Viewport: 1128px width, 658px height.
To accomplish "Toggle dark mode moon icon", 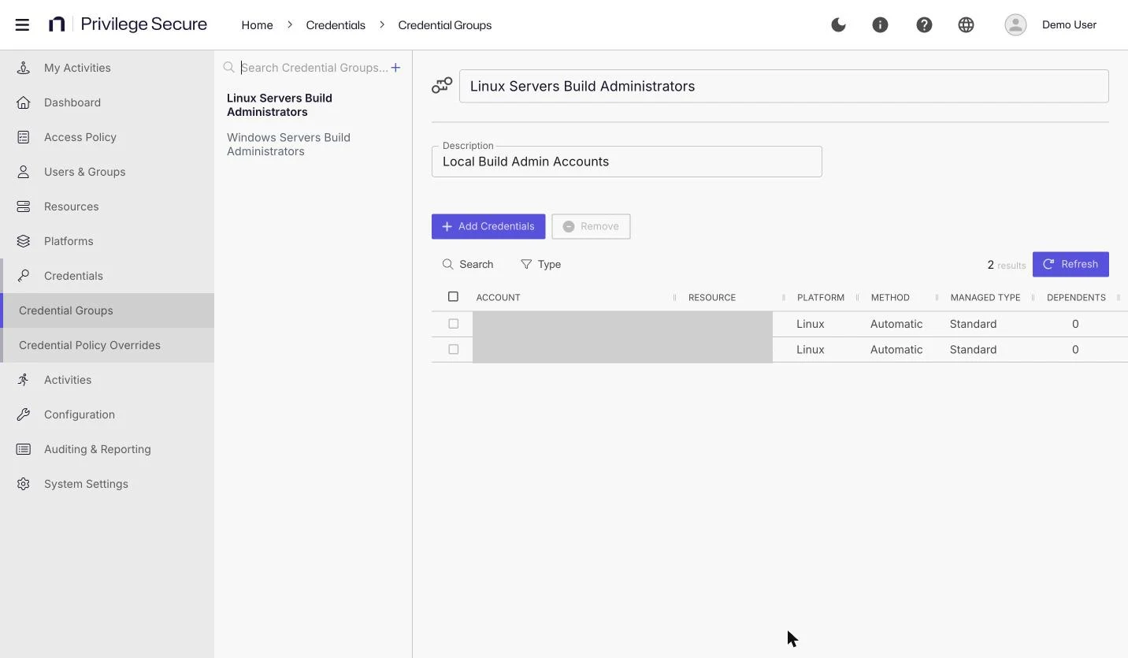I will (x=838, y=24).
